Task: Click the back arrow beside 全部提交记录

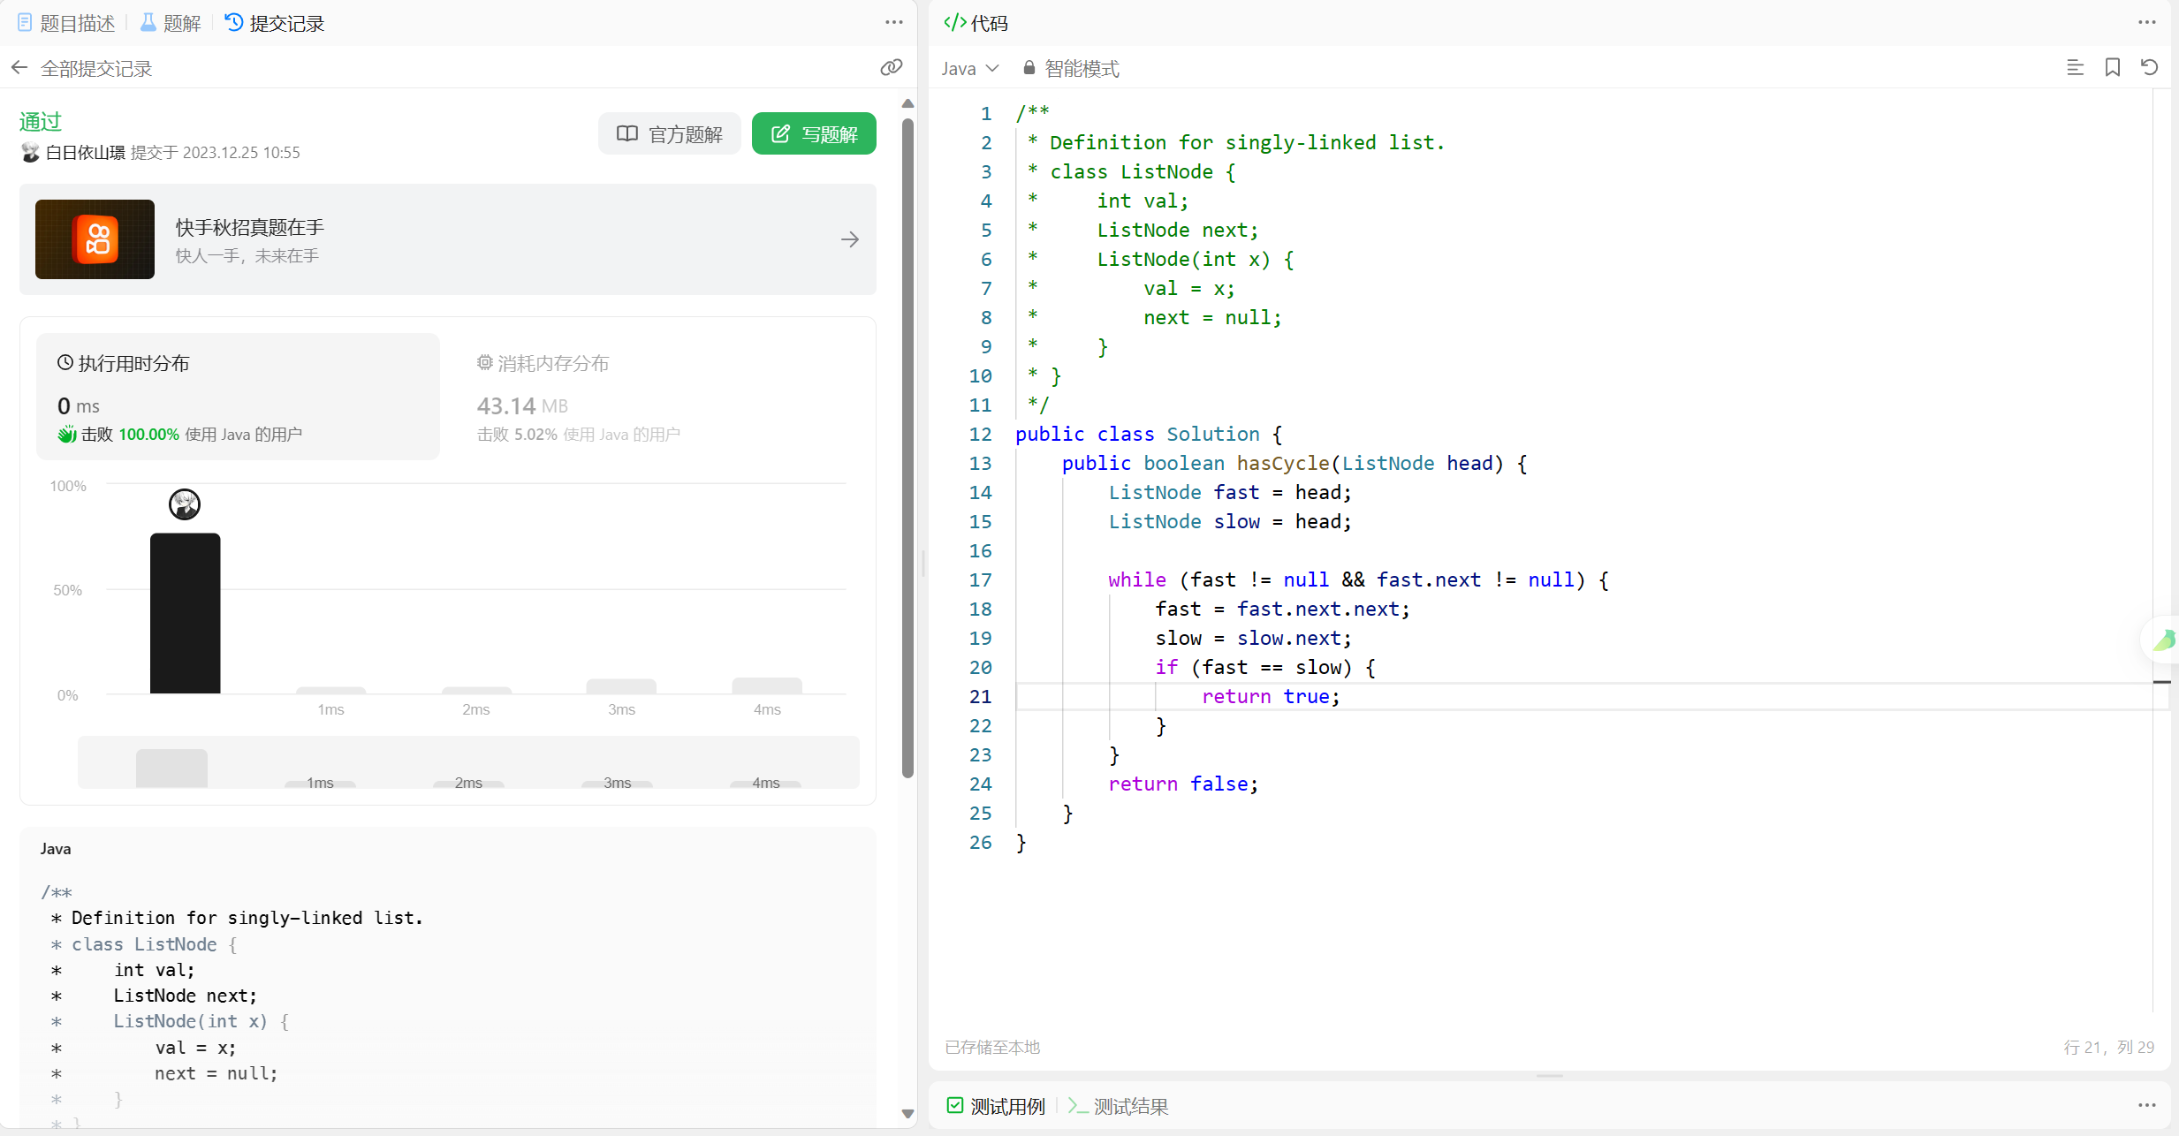Action: click(x=19, y=68)
